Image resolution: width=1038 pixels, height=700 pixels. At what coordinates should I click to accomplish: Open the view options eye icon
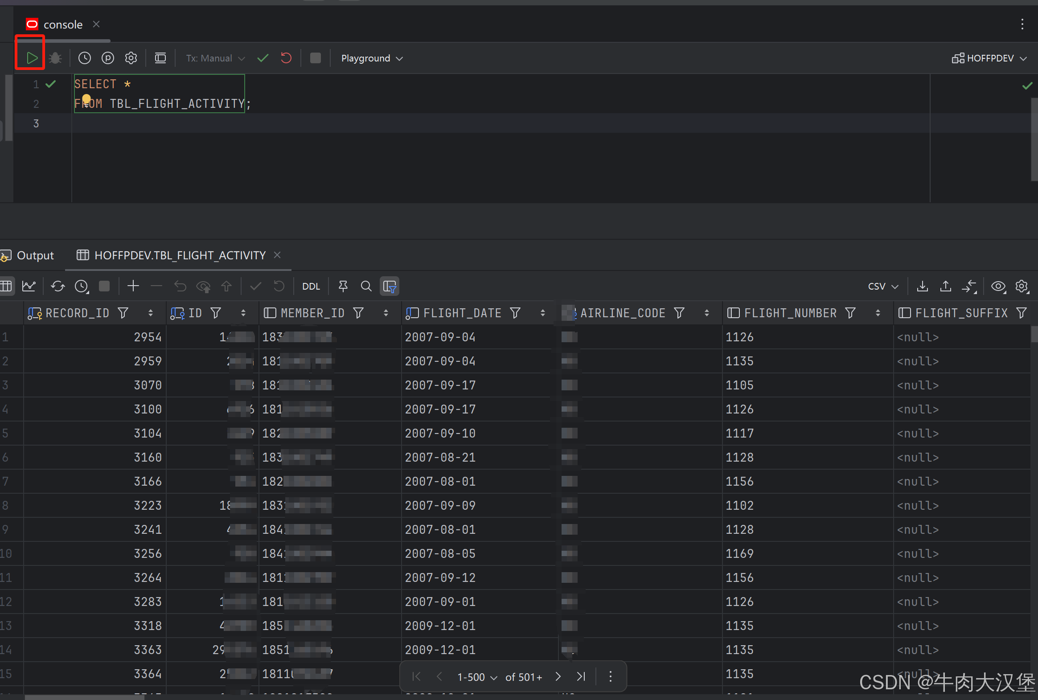(x=999, y=286)
